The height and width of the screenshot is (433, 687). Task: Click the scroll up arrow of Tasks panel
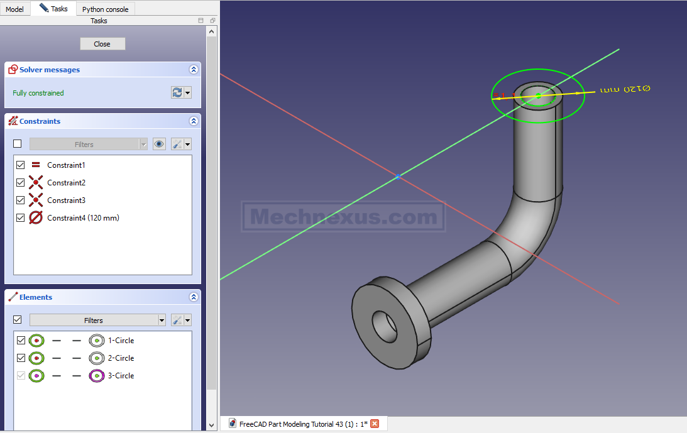[x=212, y=31]
